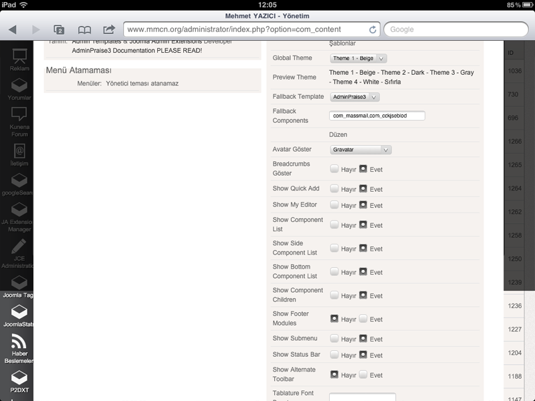The height and width of the screenshot is (401, 535).
Task: Reload the page with the refresh icon
Action: (372, 29)
